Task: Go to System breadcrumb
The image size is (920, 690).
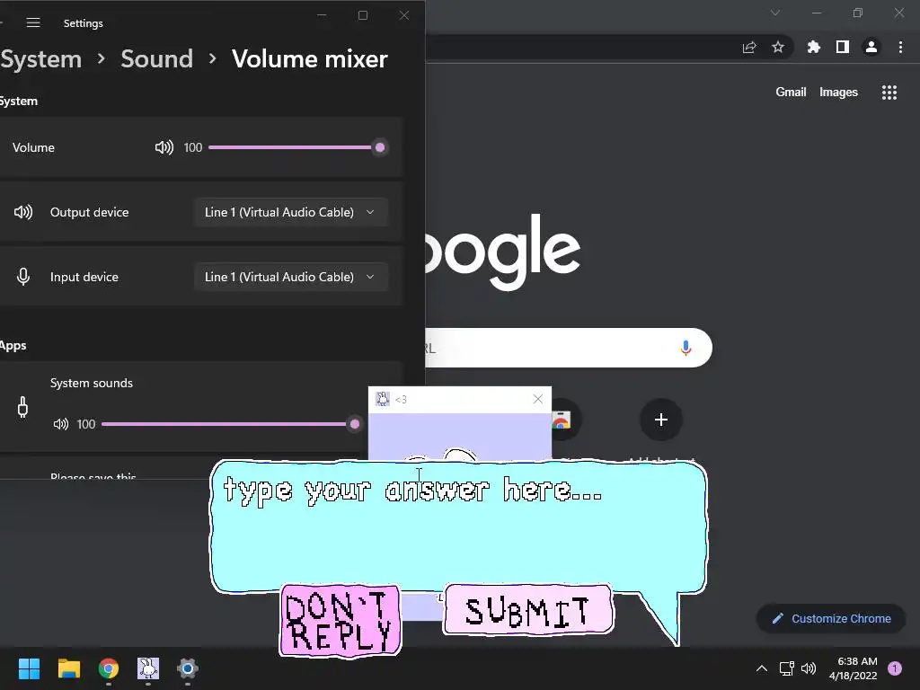Action: coord(41,58)
